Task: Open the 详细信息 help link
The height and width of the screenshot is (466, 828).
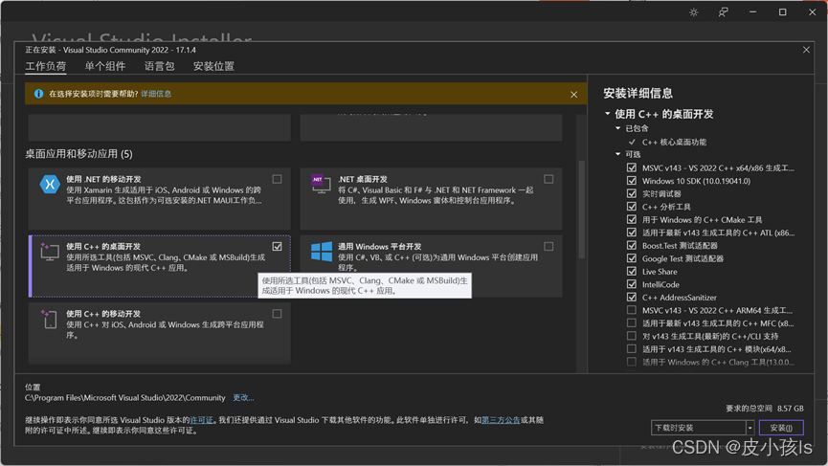Action: click(156, 94)
